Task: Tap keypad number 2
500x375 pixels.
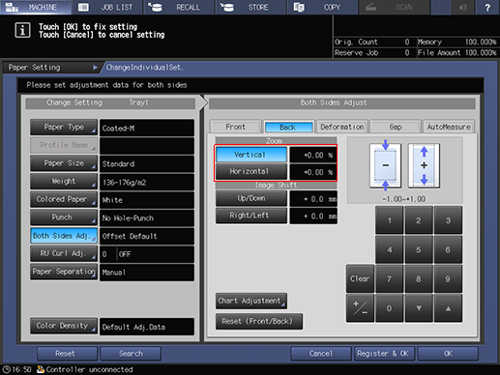Action: (x=418, y=220)
